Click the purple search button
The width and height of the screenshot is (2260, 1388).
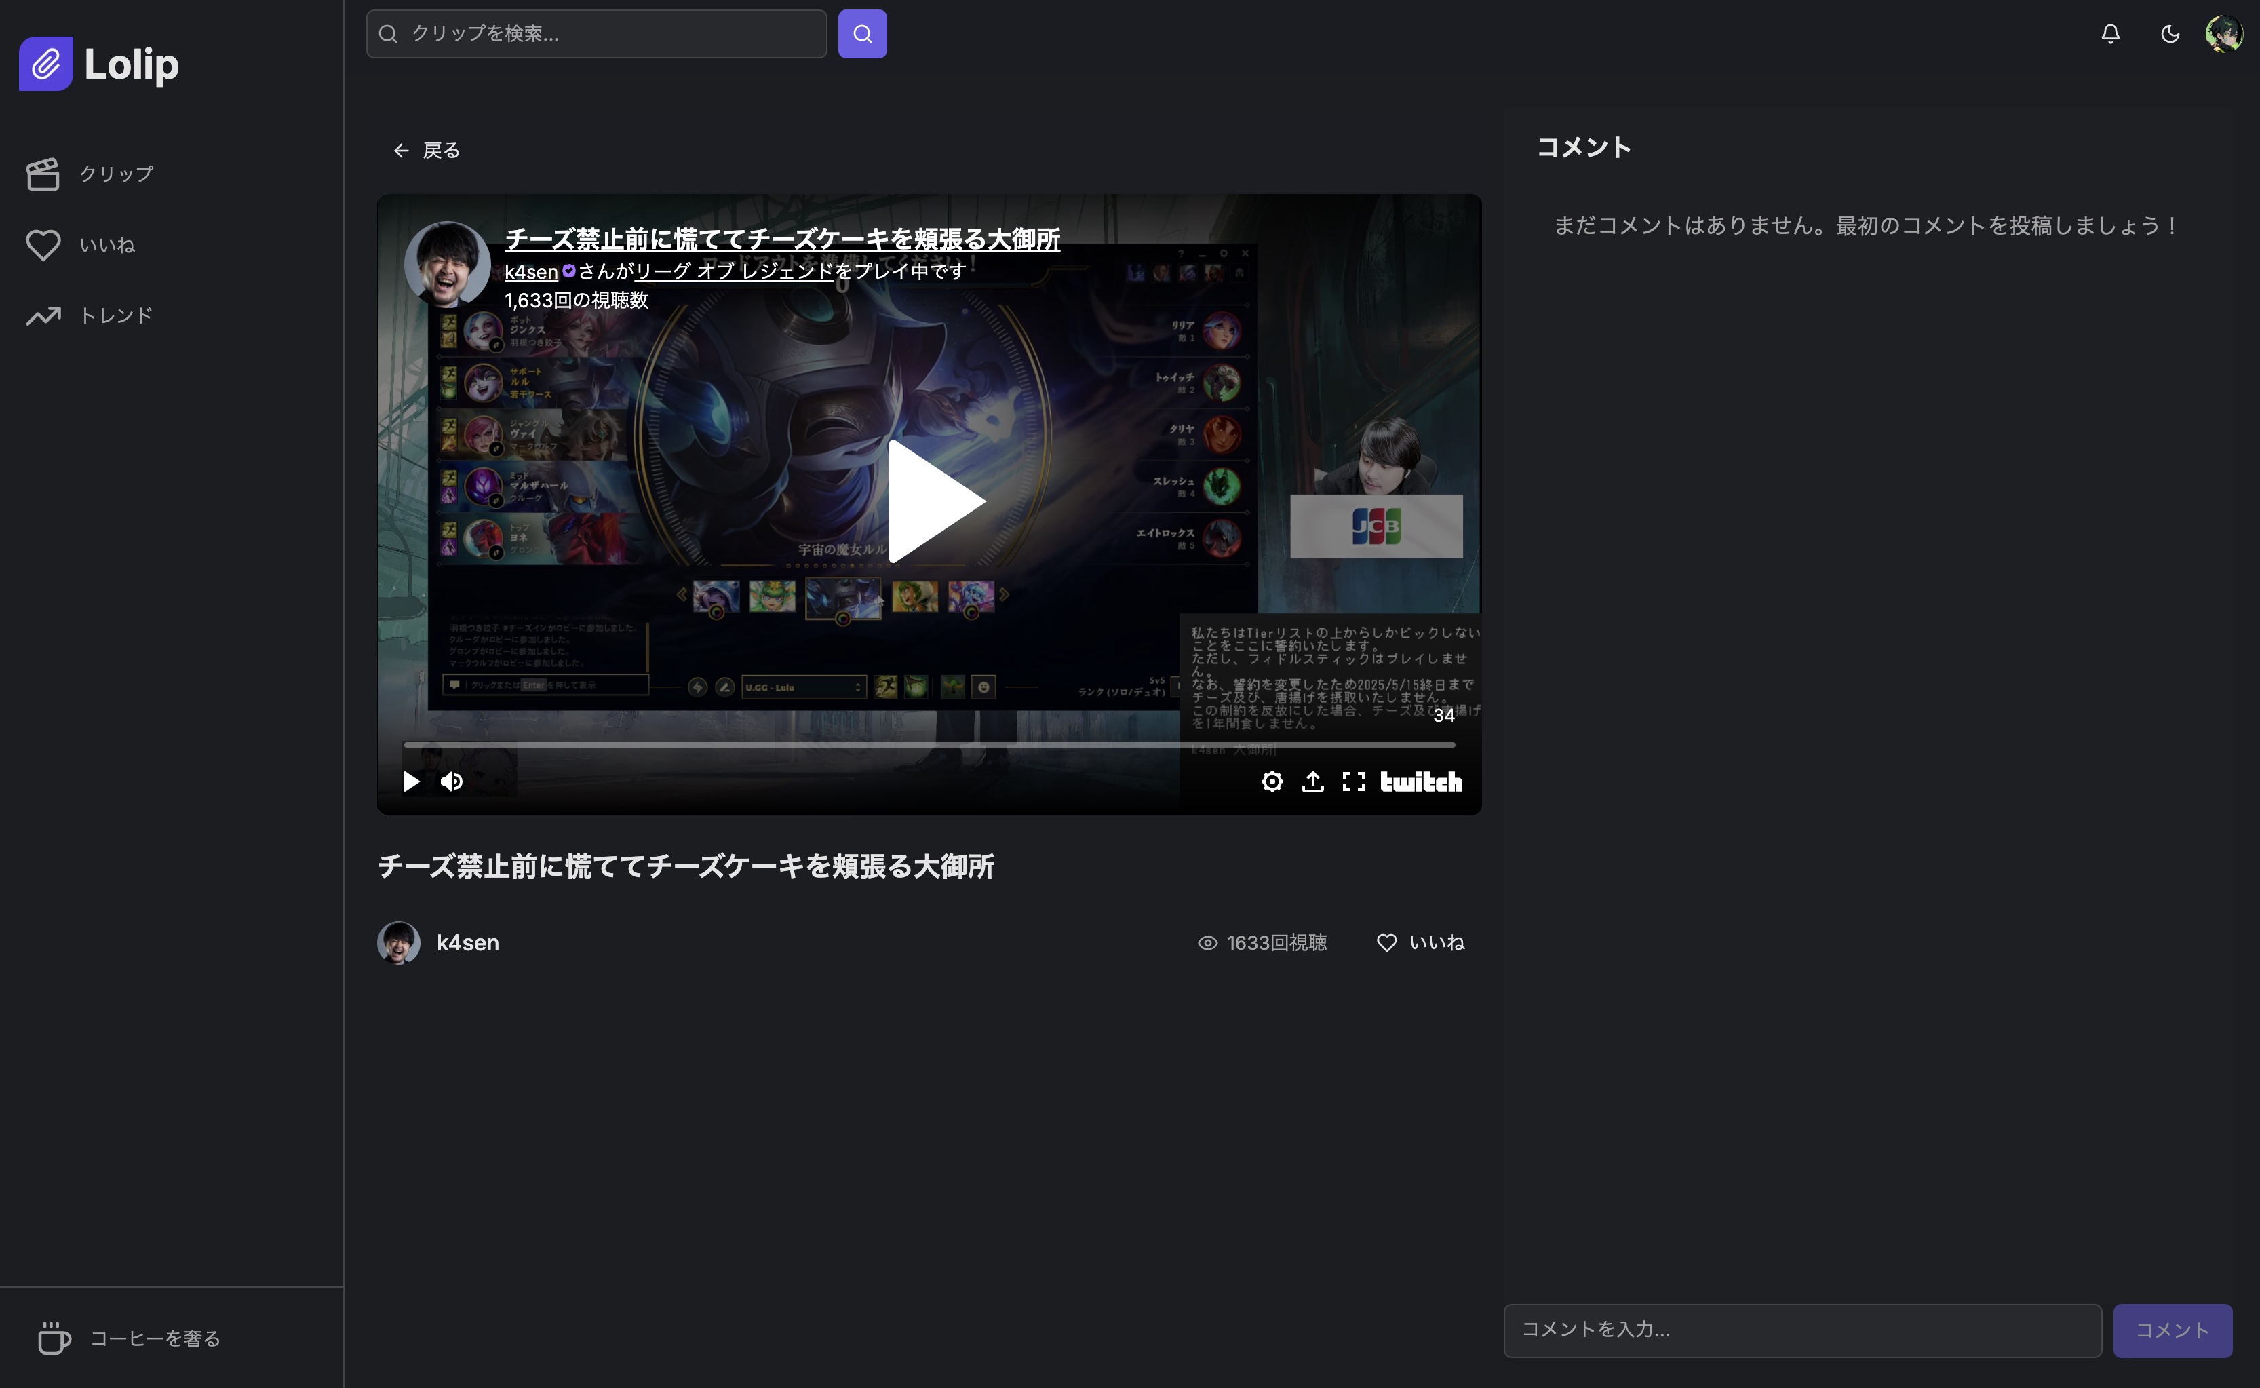[x=861, y=34]
